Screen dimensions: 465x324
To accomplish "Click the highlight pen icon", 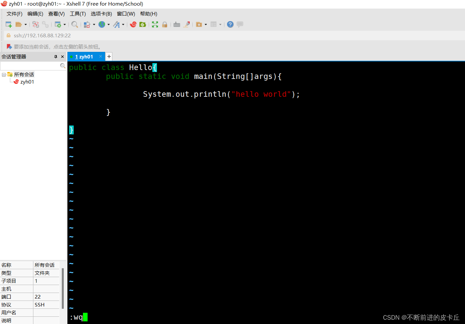I will [x=187, y=24].
